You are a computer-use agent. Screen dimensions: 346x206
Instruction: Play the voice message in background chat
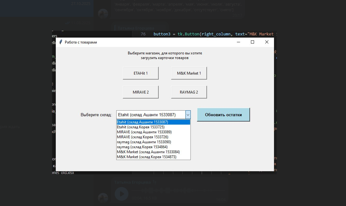point(121,194)
